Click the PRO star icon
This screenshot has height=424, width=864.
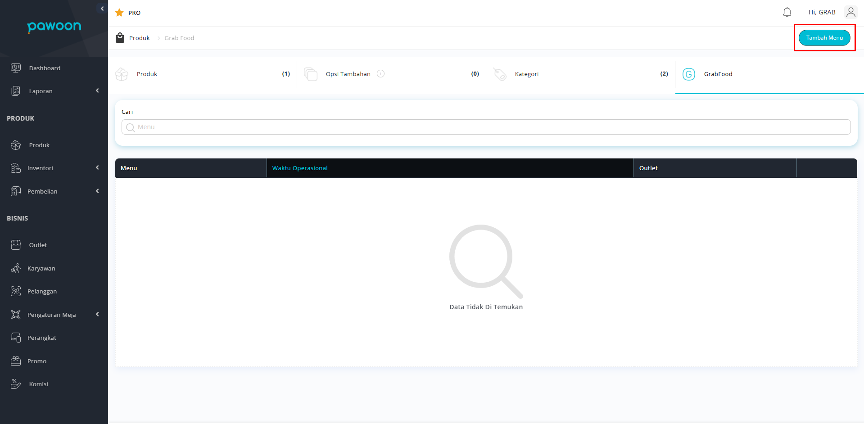pos(119,13)
